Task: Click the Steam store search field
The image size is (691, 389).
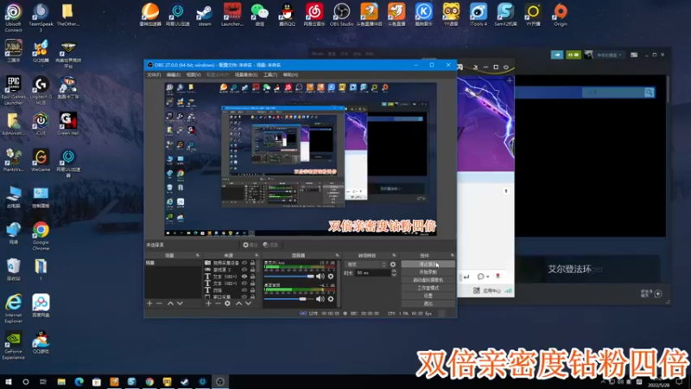Action: tap(612, 92)
